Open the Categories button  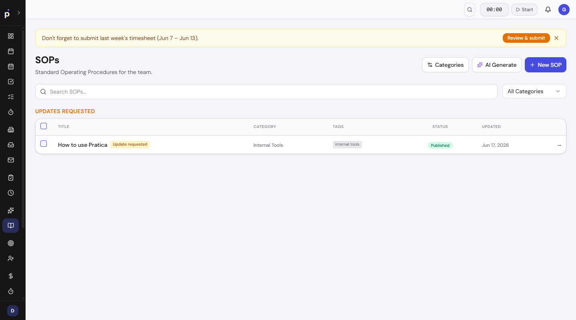click(x=445, y=65)
